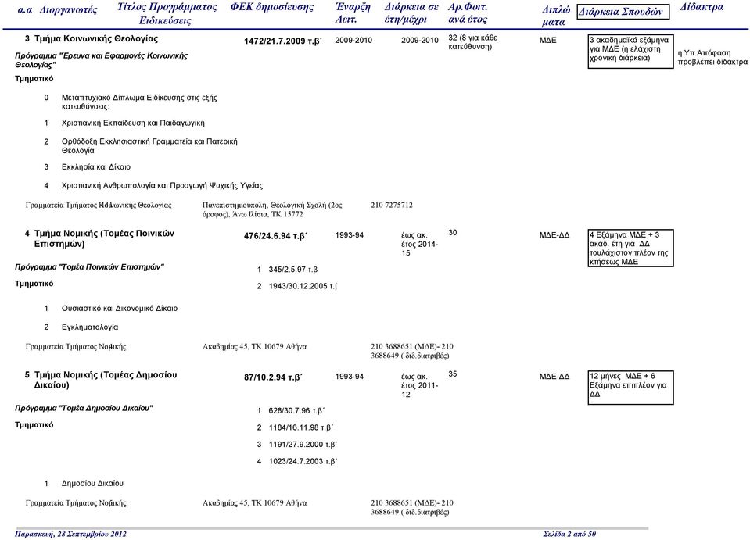The height and width of the screenshot is (540, 750).
Task: Select 'Χριστιανική Εκπαίδευση και Παιδαγωγική'
Action: point(133,123)
